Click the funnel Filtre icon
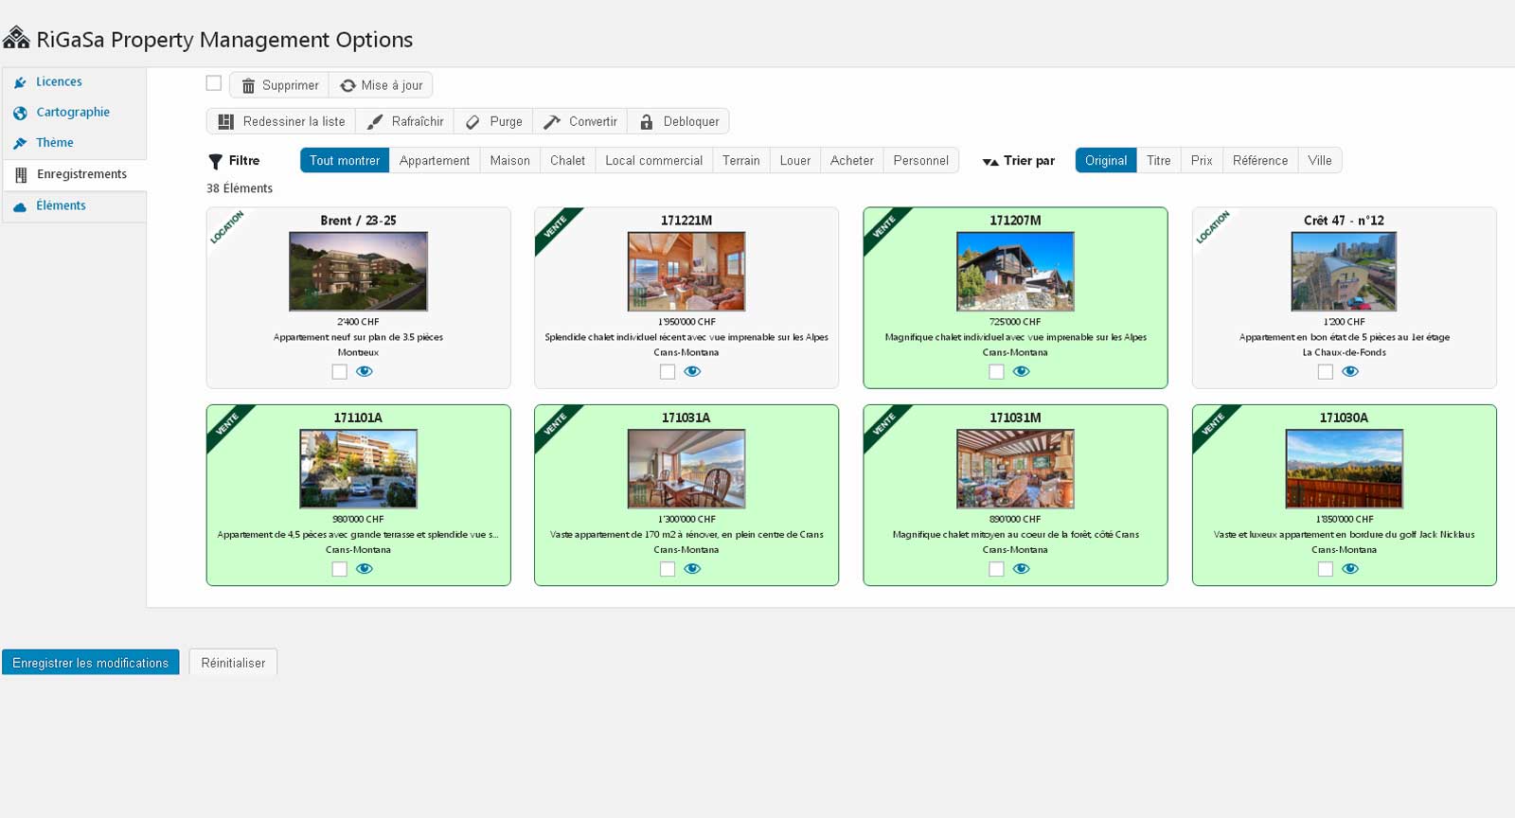1515x818 pixels. pos(216,162)
